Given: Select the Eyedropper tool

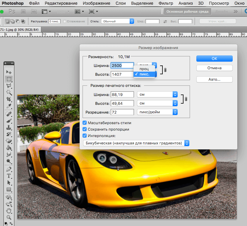Looking at the screenshot, I should [x=9, y=106].
